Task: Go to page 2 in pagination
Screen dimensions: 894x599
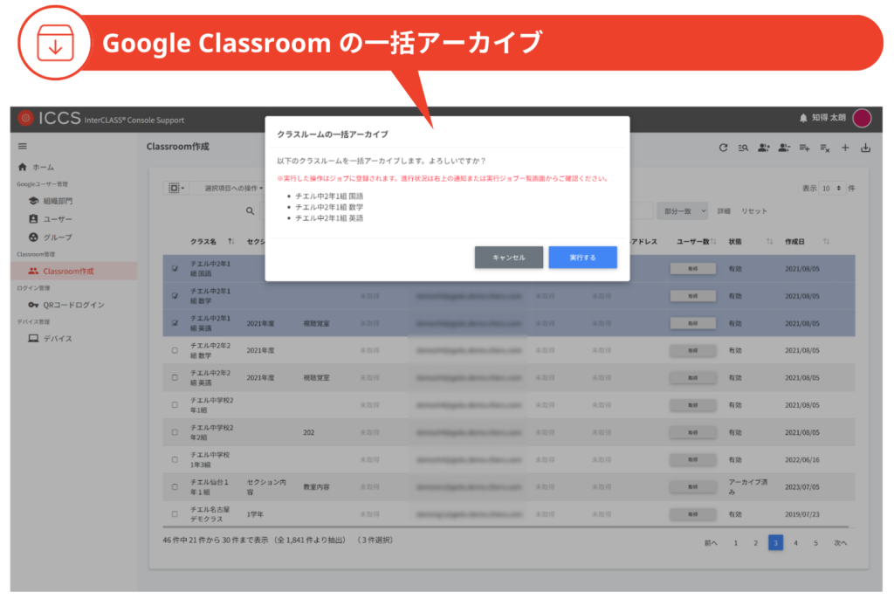Action: click(755, 542)
